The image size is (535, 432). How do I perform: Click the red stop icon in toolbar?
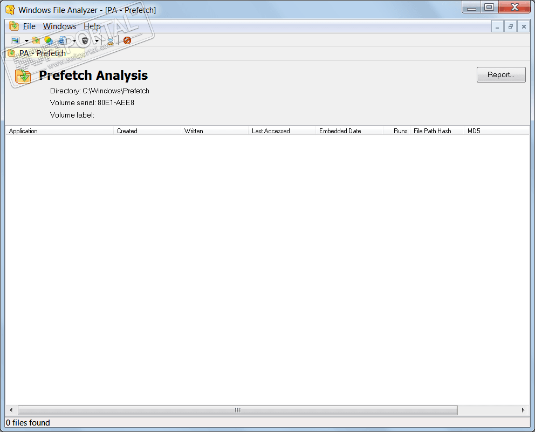[127, 40]
